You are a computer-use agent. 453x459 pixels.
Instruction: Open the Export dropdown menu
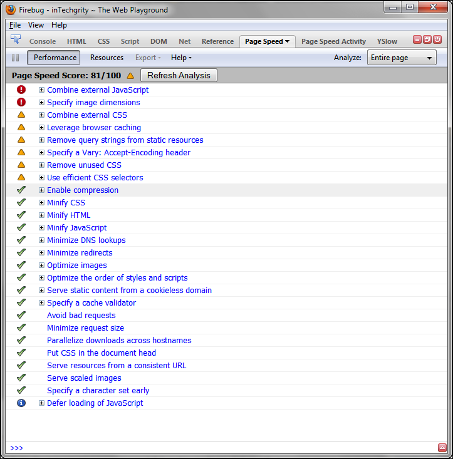pos(148,58)
